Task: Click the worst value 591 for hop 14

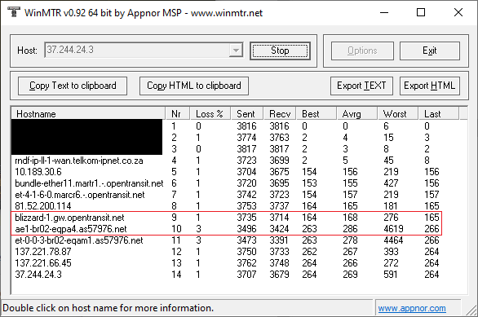Action: tap(391, 275)
